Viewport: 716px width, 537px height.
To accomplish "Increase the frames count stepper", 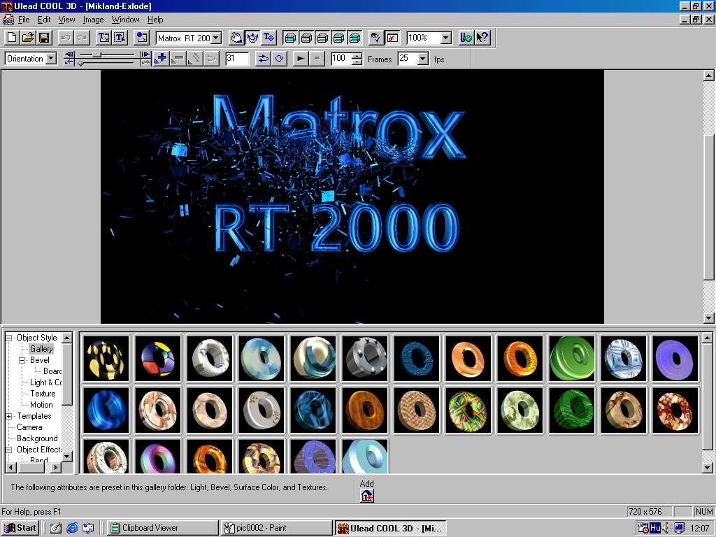I will coord(357,55).
